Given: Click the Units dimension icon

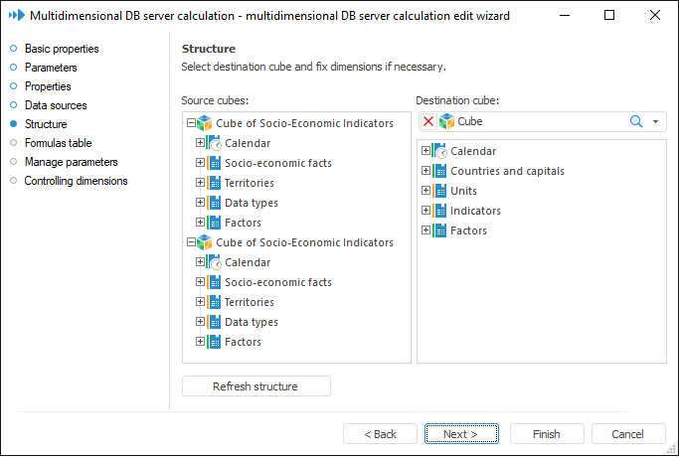Looking at the screenshot, I should click(x=440, y=191).
